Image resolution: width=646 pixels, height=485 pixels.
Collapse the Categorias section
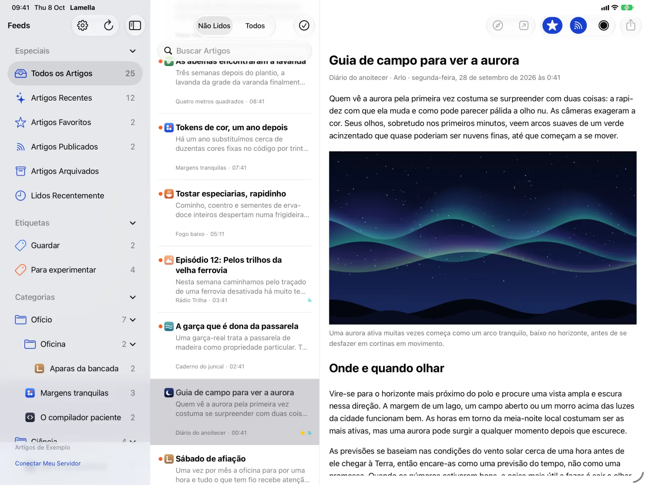(x=133, y=297)
